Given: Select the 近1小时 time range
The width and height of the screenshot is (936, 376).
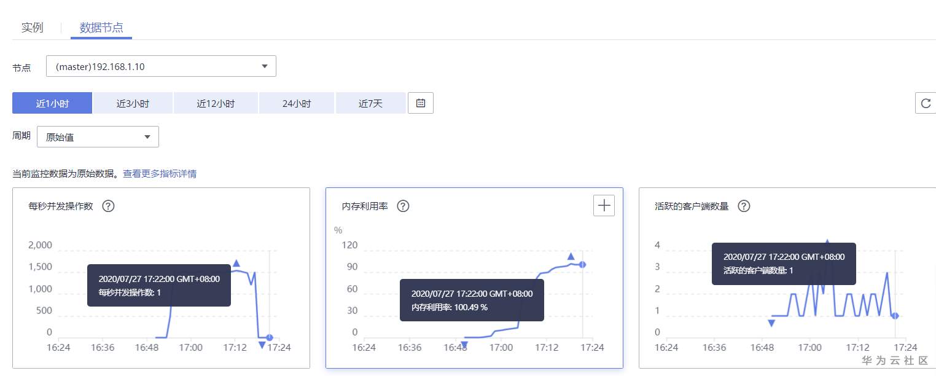Looking at the screenshot, I should coord(52,103).
